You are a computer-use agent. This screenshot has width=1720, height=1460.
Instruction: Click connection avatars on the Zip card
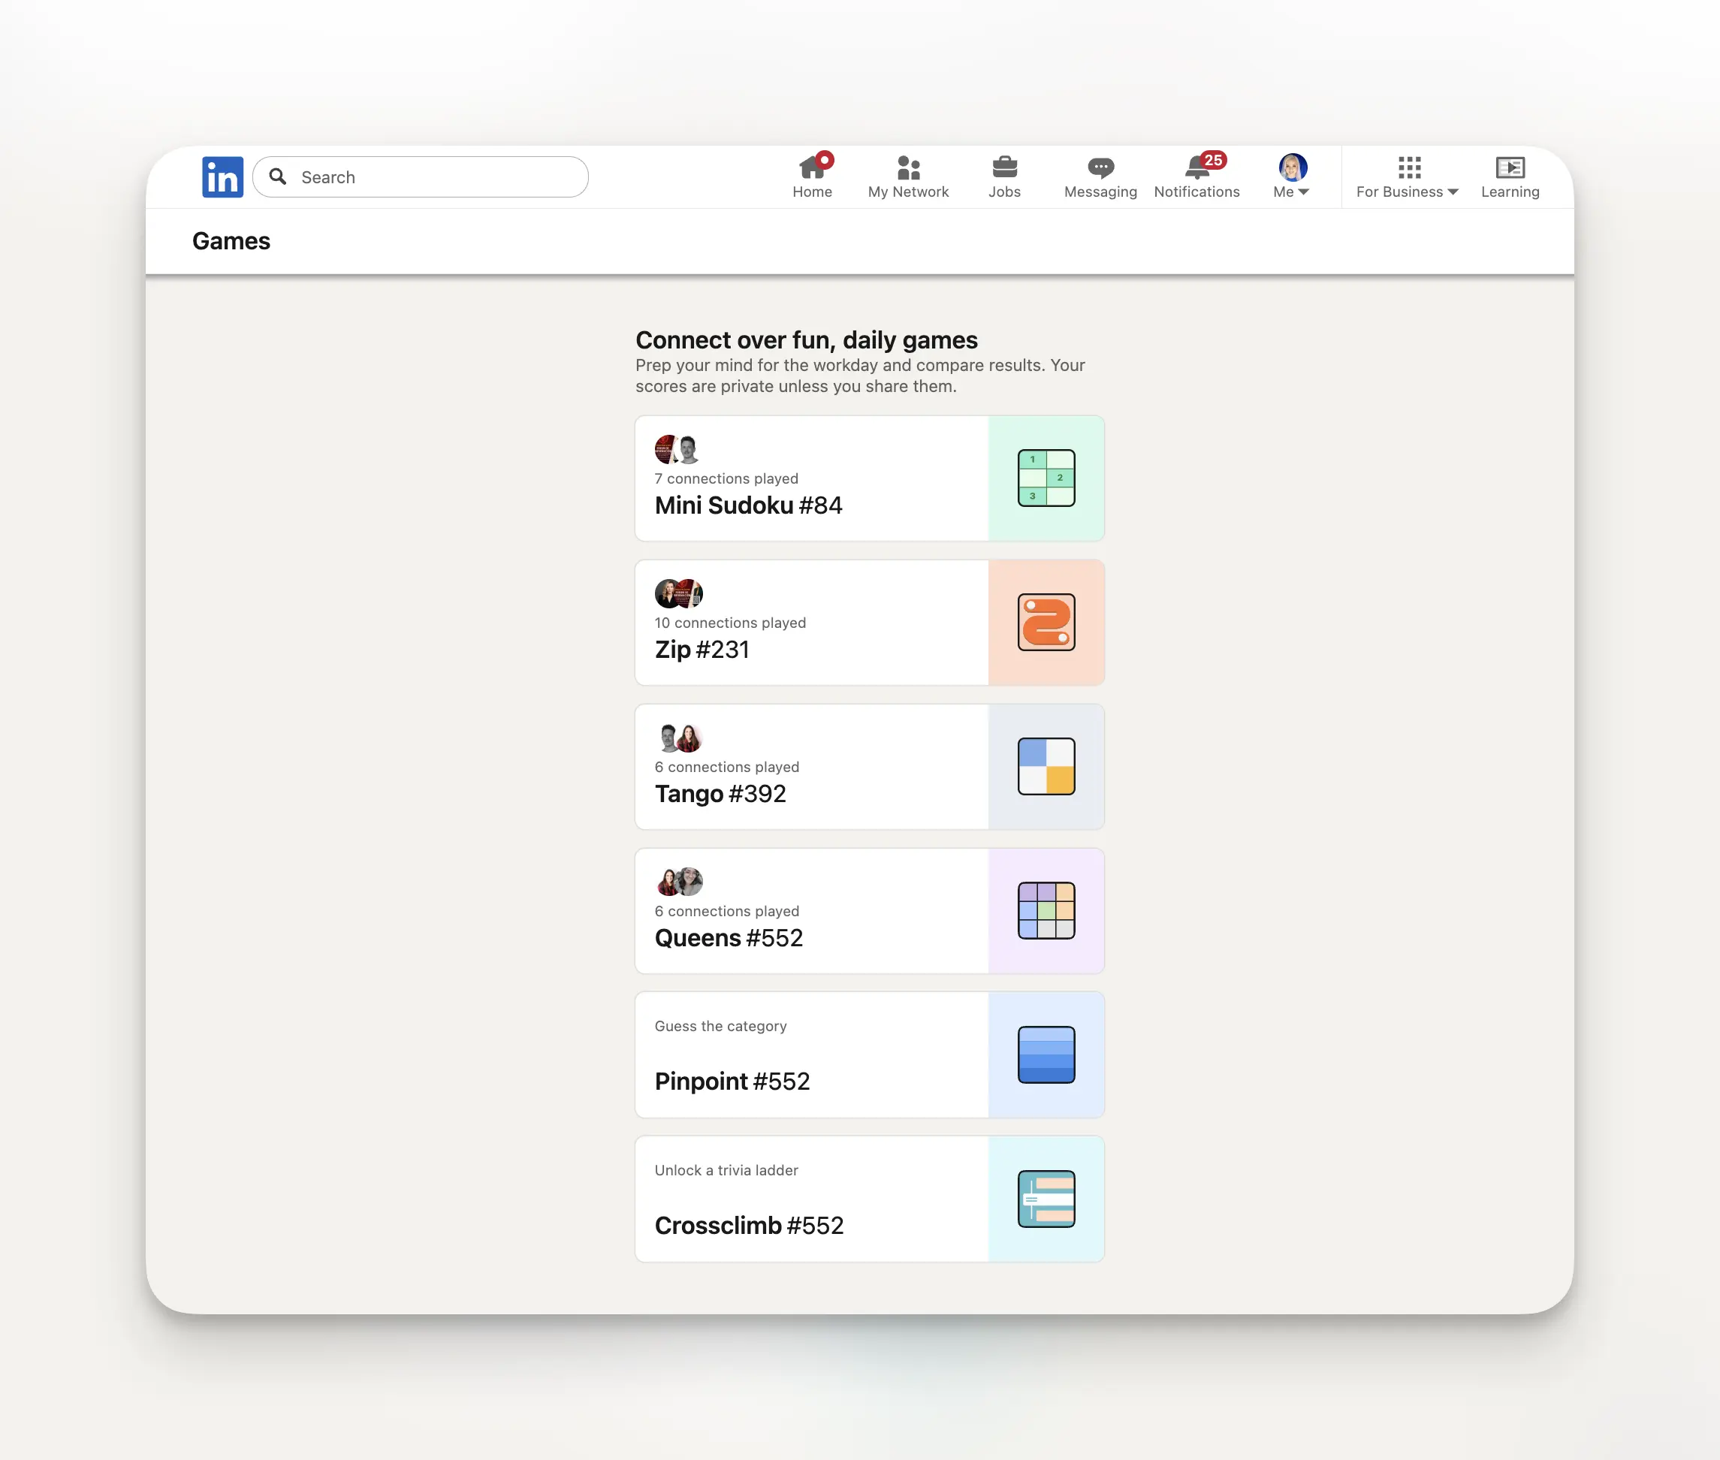(678, 593)
